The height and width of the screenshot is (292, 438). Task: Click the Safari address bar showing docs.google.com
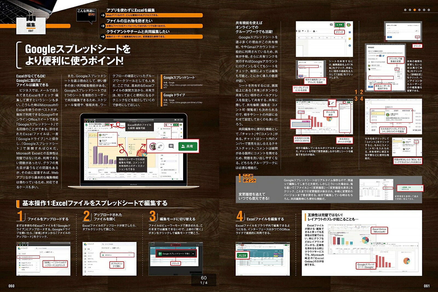point(134,120)
